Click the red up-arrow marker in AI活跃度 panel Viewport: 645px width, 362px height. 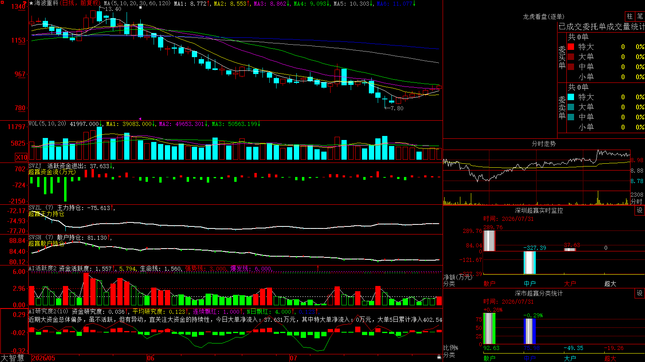point(318,268)
